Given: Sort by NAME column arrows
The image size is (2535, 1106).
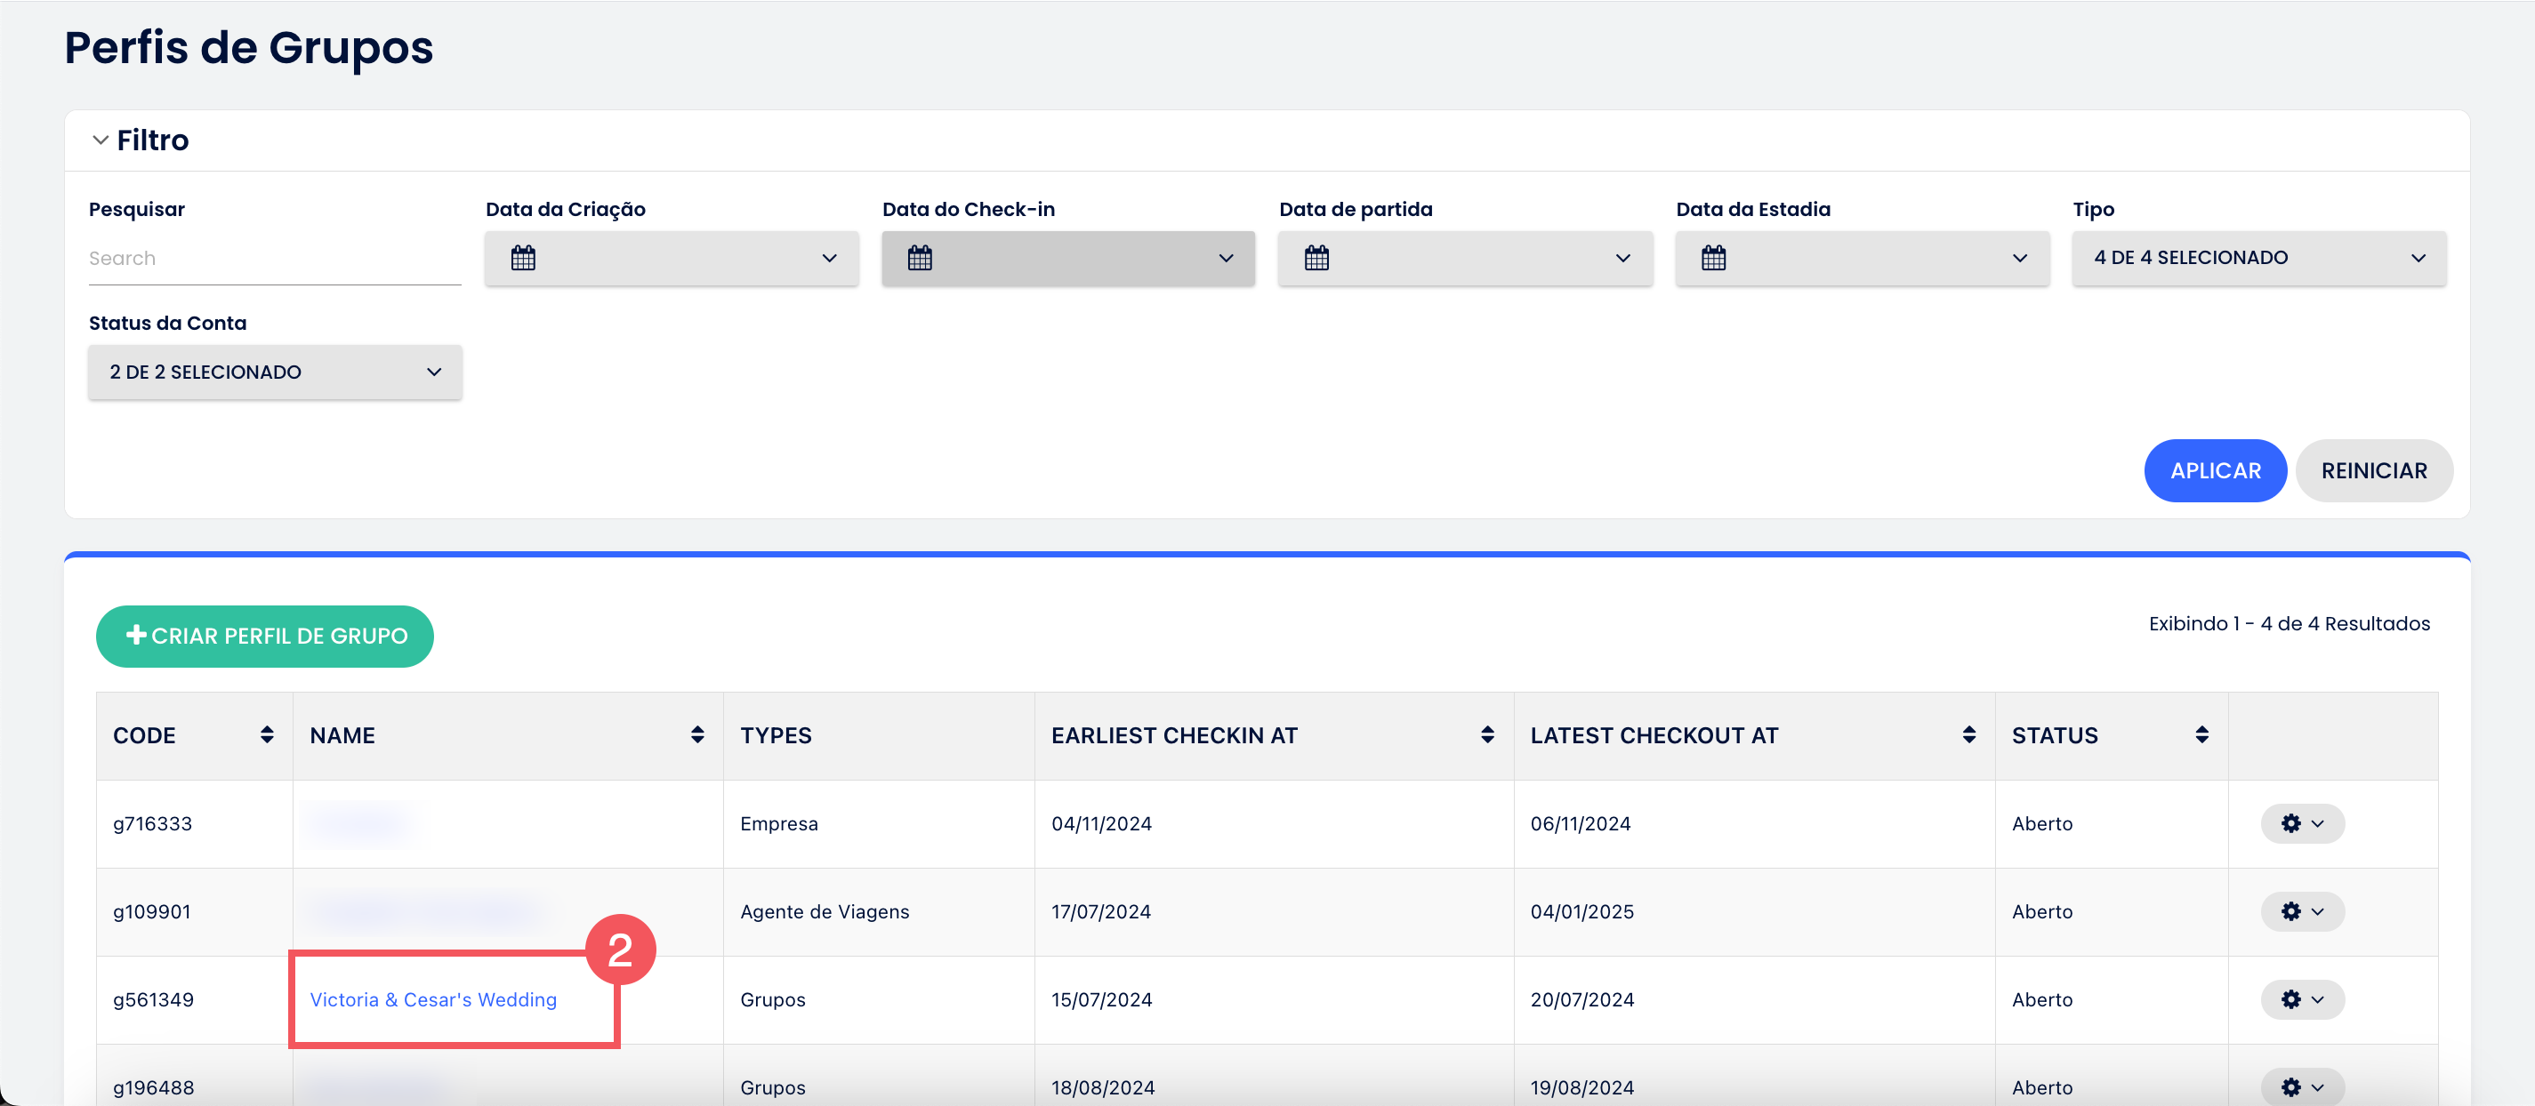Looking at the screenshot, I should tap(696, 735).
